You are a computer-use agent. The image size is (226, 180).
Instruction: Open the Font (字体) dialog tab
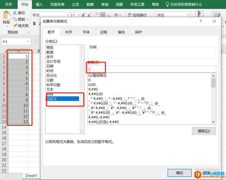click(86, 32)
